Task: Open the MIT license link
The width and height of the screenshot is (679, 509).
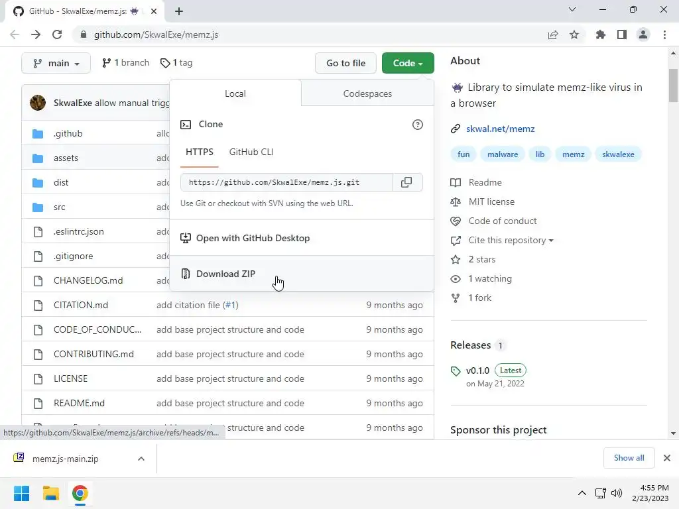Action: pyautogui.click(x=491, y=201)
